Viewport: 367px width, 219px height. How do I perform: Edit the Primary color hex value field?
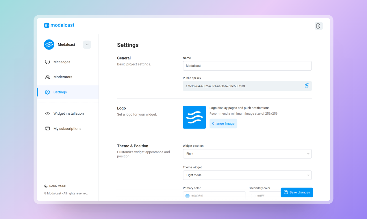[214, 196]
